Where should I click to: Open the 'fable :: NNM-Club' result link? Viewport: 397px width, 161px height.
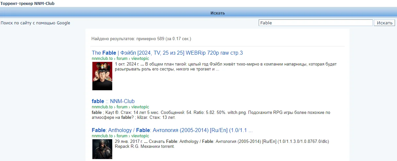coord(113,101)
